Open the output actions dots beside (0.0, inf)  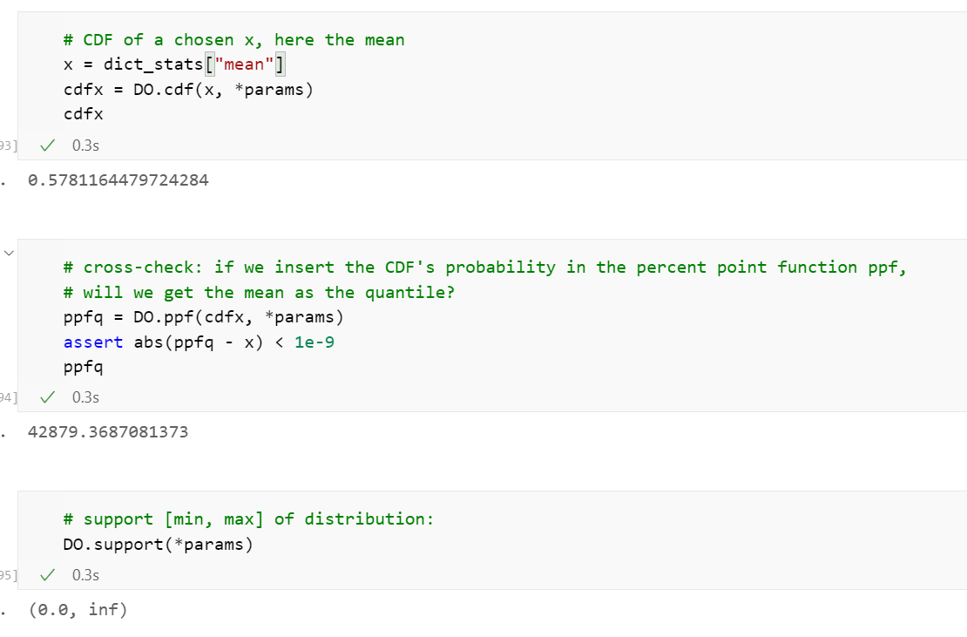coord(4,611)
